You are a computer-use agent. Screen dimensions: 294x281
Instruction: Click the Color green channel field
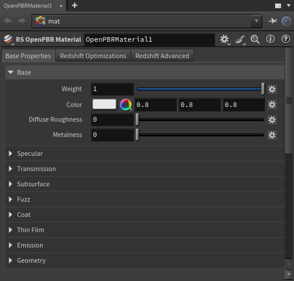pyautogui.click(x=199, y=105)
